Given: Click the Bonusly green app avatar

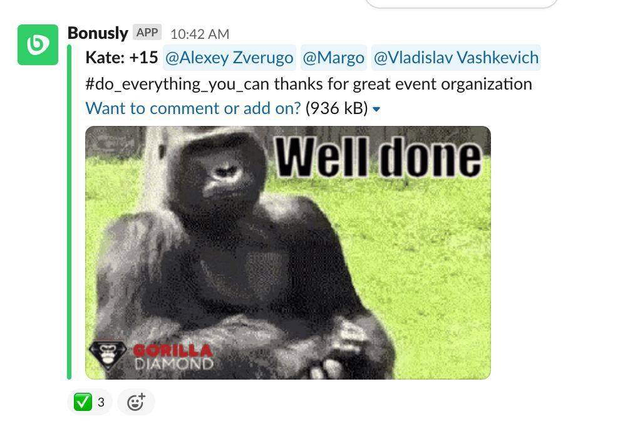Looking at the screenshot, I should click(x=38, y=44).
